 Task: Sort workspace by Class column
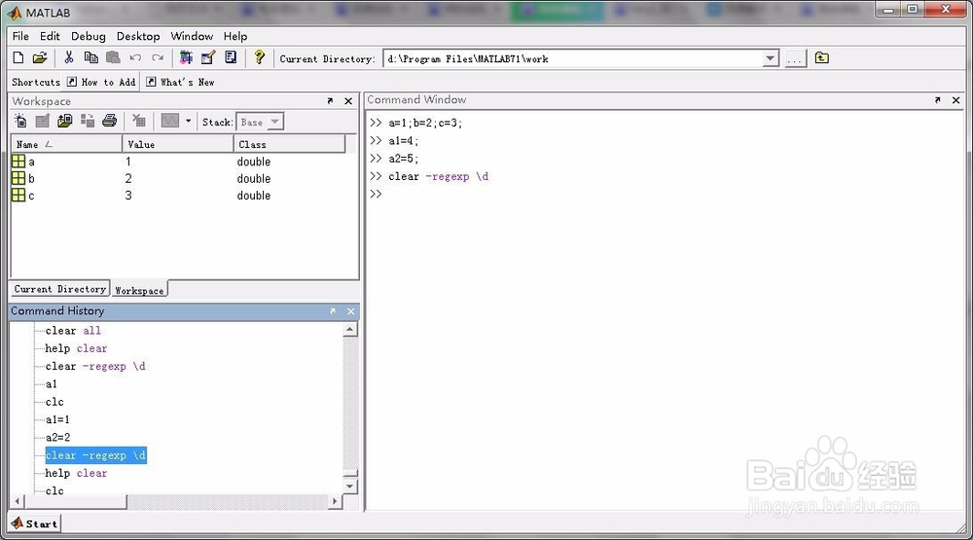point(289,144)
